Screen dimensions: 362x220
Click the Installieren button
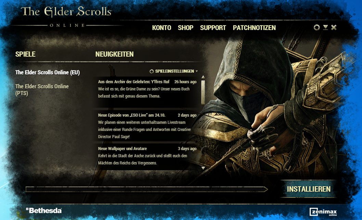(309, 189)
